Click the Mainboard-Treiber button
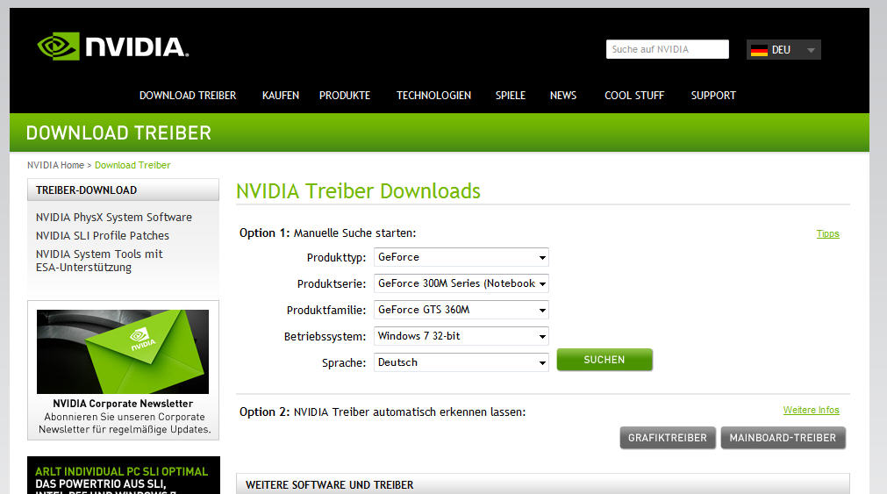The height and width of the screenshot is (494, 887). (x=783, y=438)
